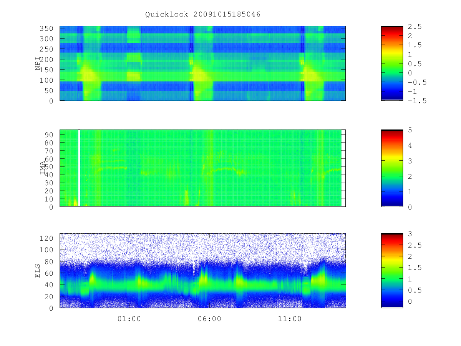Click the NPI axis label
This screenshot has height=346, width=461.
pyautogui.click(x=38, y=63)
